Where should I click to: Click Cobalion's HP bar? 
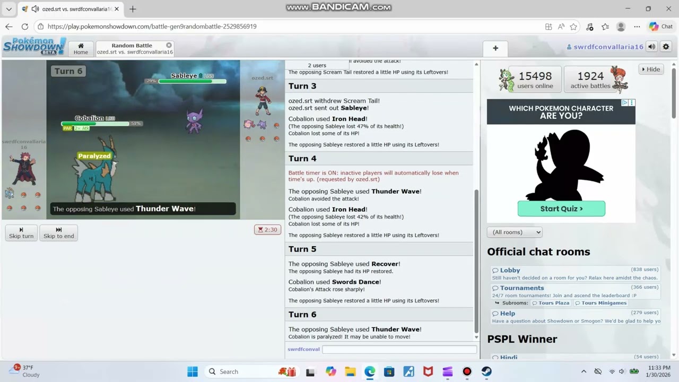click(x=95, y=124)
